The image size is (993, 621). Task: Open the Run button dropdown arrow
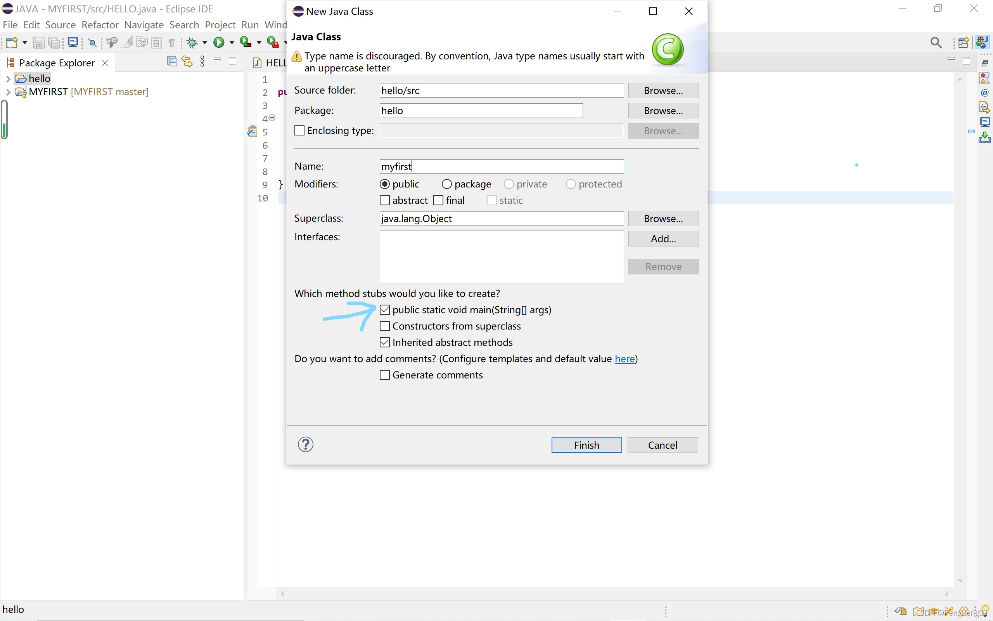click(232, 42)
